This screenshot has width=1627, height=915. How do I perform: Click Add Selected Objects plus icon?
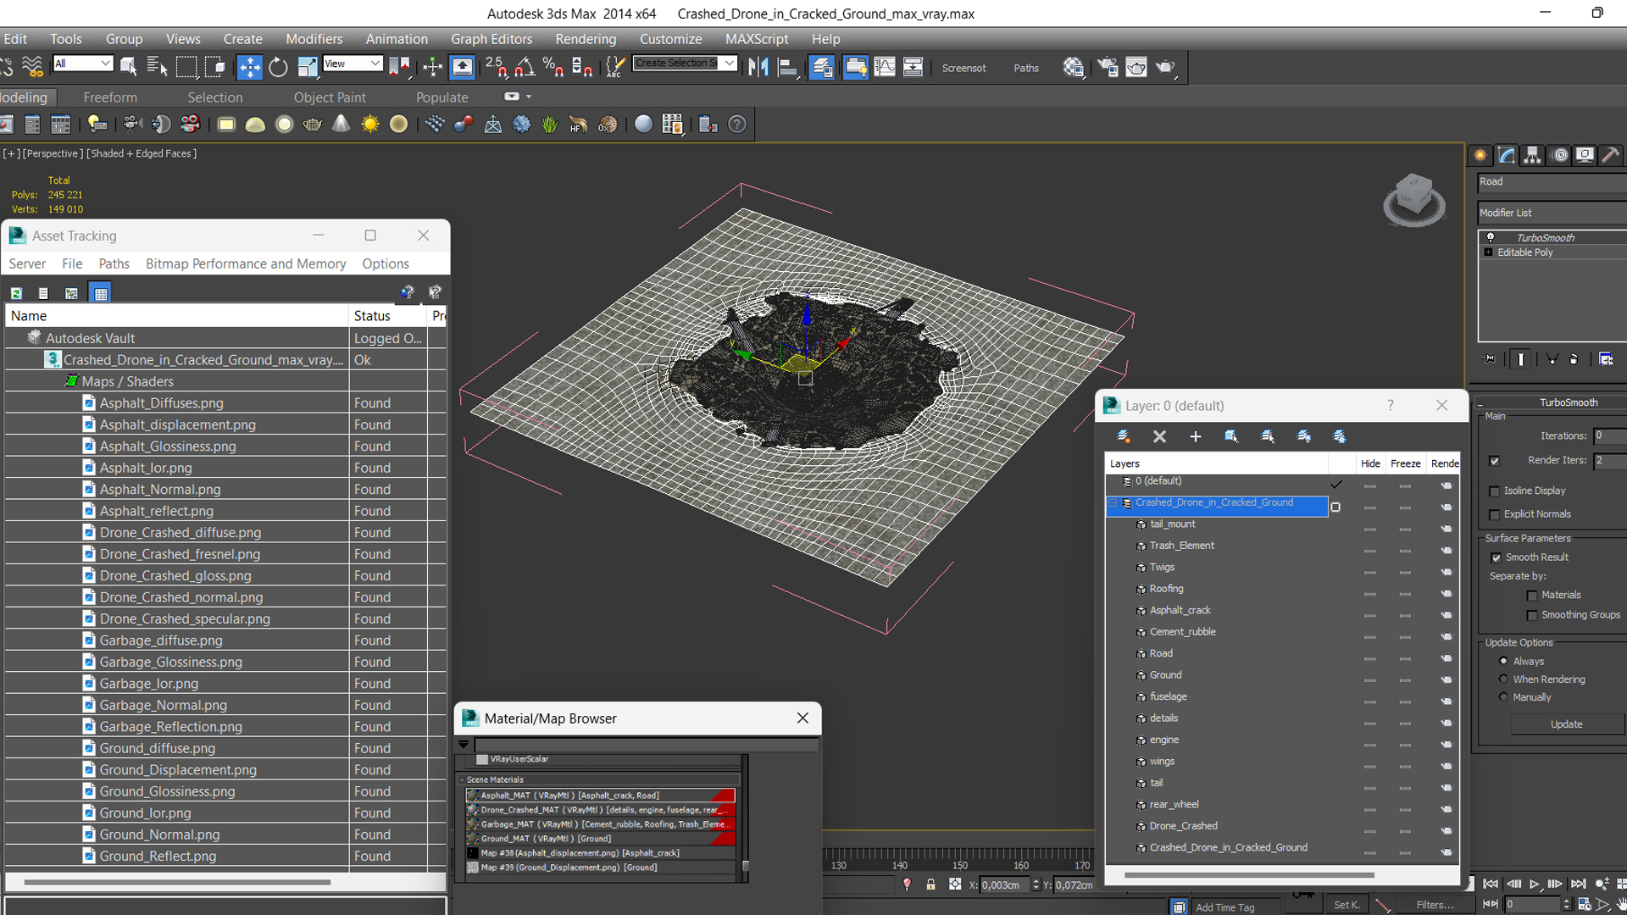[x=1196, y=436]
